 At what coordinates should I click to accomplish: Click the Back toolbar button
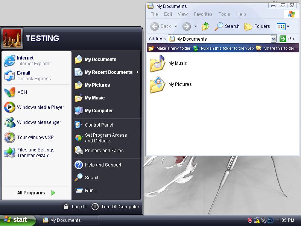(161, 26)
